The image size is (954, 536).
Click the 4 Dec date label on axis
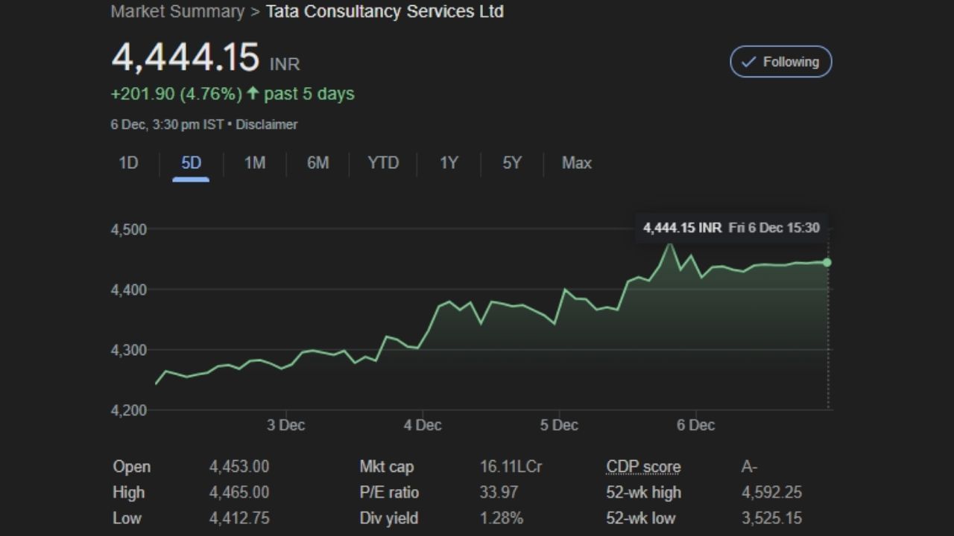(423, 425)
